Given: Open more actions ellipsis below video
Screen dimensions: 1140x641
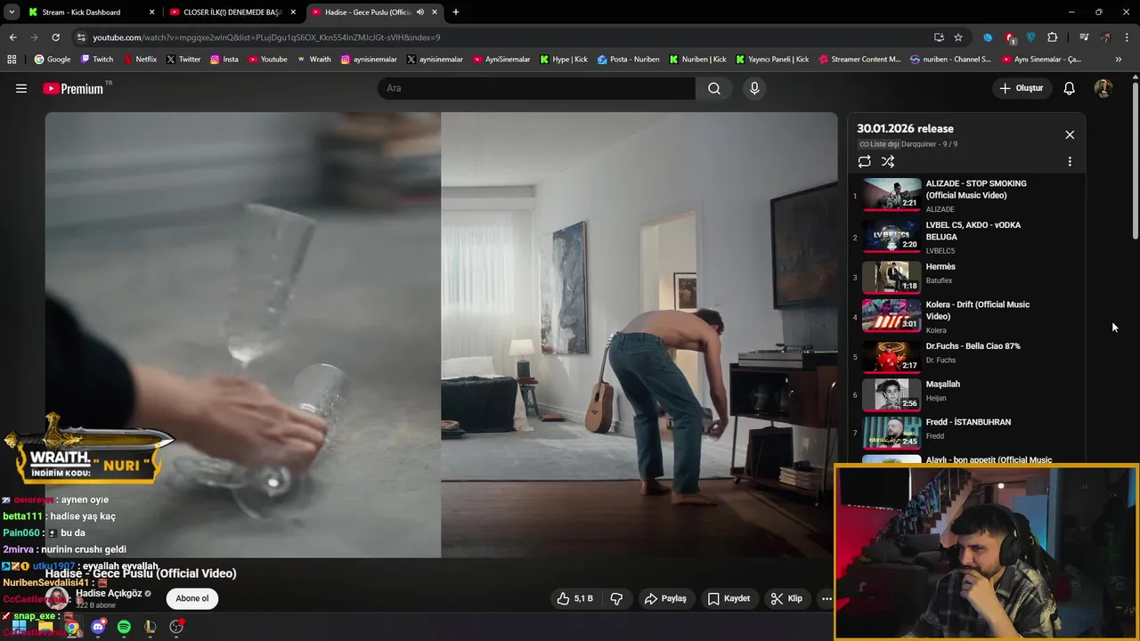Looking at the screenshot, I should (826, 598).
